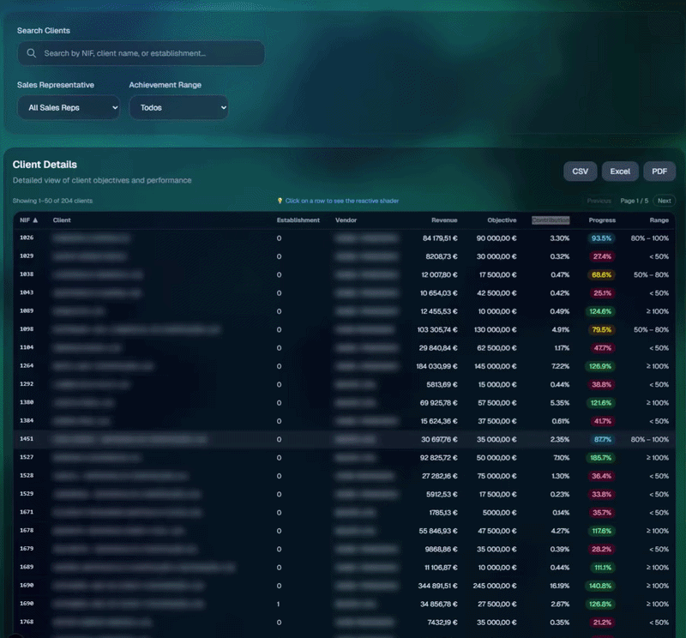The width and height of the screenshot is (686, 638).
Task: Export table with the PDF button
Action: (x=659, y=172)
